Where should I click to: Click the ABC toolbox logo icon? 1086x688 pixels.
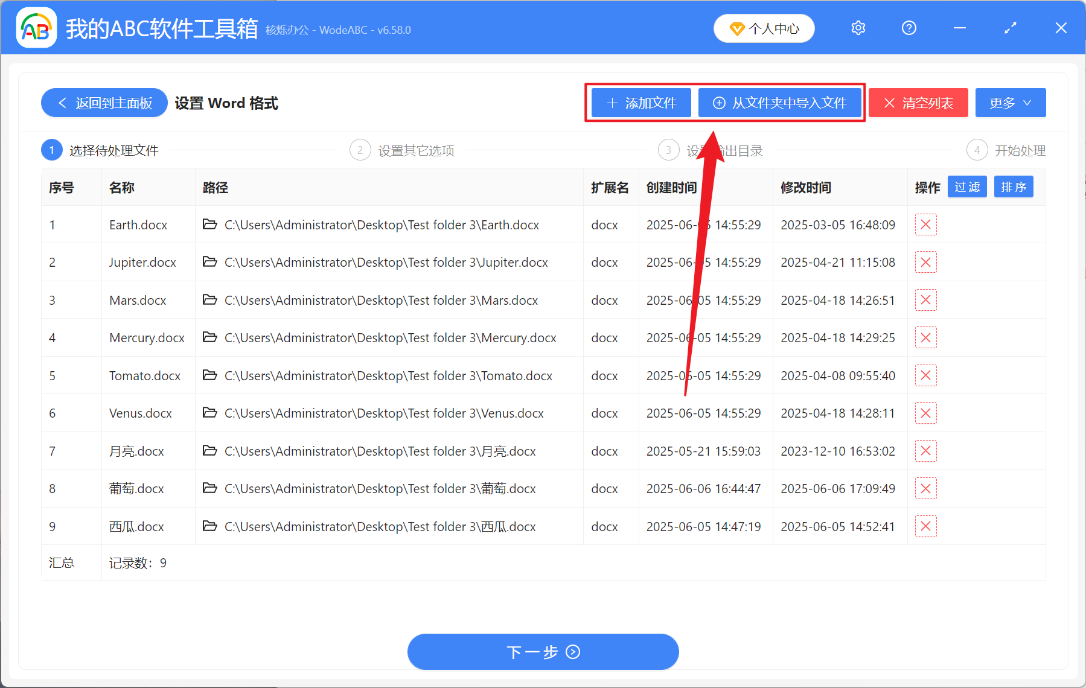36,28
